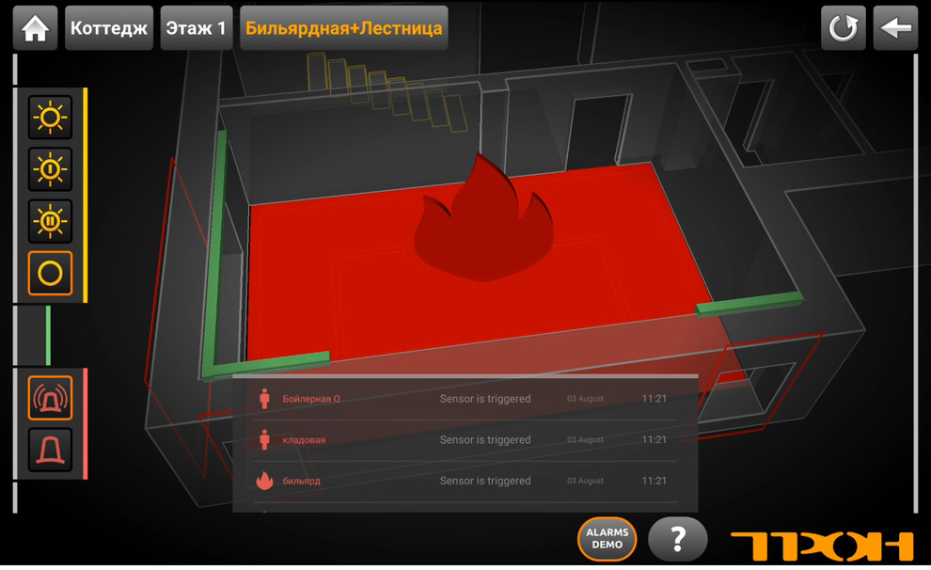Select light scene II sun icon

click(50, 221)
